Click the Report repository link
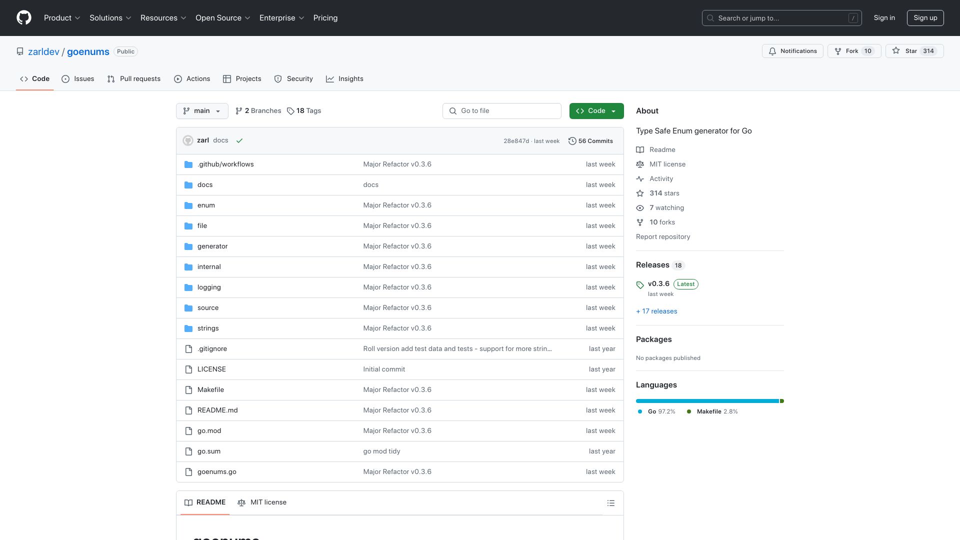The width and height of the screenshot is (960, 540). [663, 237]
